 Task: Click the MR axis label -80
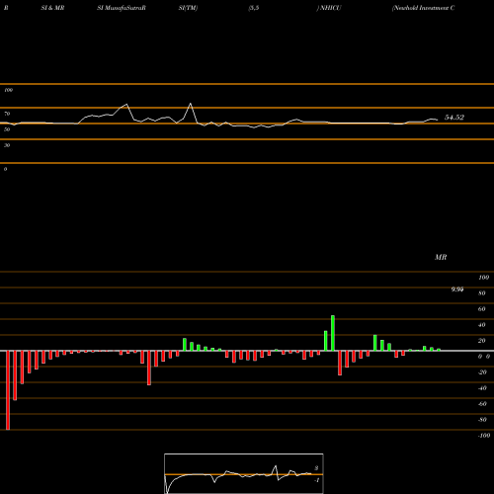[x=482, y=420]
